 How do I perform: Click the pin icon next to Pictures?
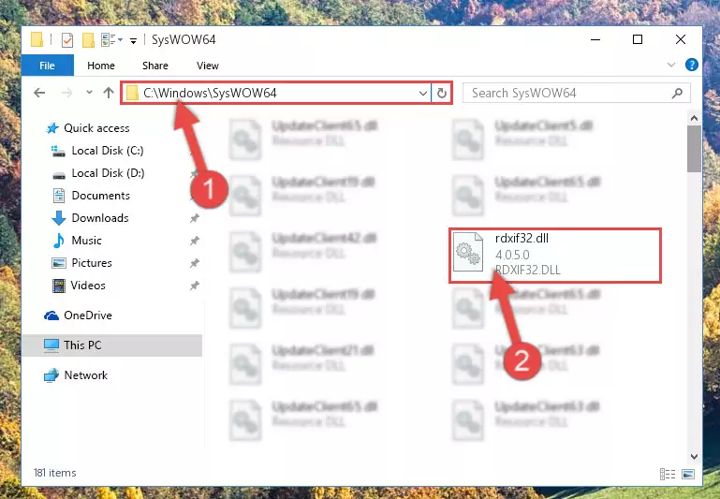[195, 263]
